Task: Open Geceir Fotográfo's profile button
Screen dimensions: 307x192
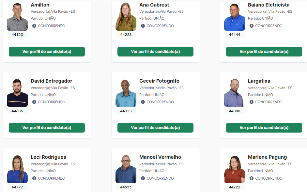Action: coord(156,128)
